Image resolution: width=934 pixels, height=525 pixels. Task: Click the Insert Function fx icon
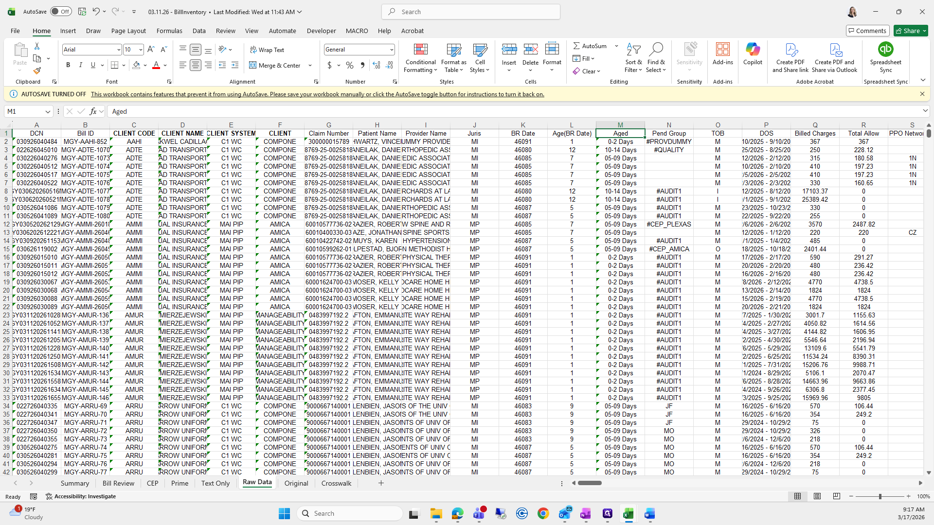click(x=93, y=111)
